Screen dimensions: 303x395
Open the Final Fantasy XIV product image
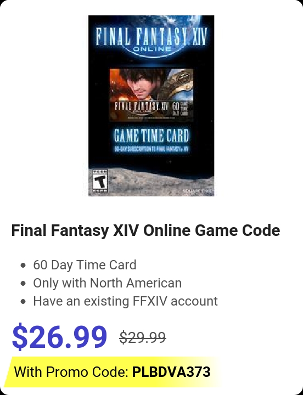151,106
